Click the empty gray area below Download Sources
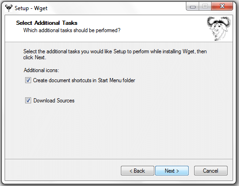Viewport: 239px width, 186px height. pyautogui.click(x=119, y=132)
